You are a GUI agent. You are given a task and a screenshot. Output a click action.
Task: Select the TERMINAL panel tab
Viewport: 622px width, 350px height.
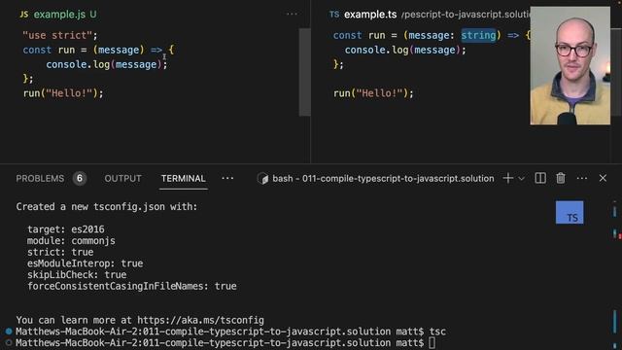pyautogui.click(x=184, y=179)
